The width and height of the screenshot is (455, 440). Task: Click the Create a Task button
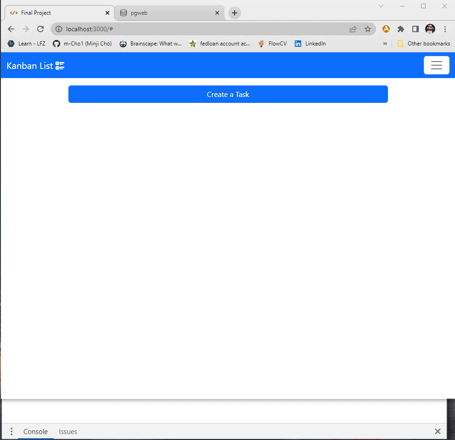click(x=228, y=94)
